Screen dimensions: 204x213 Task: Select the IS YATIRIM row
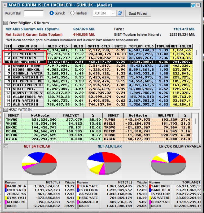coord(25,54)
